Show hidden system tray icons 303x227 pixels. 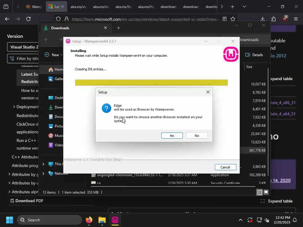coord(240,220)
